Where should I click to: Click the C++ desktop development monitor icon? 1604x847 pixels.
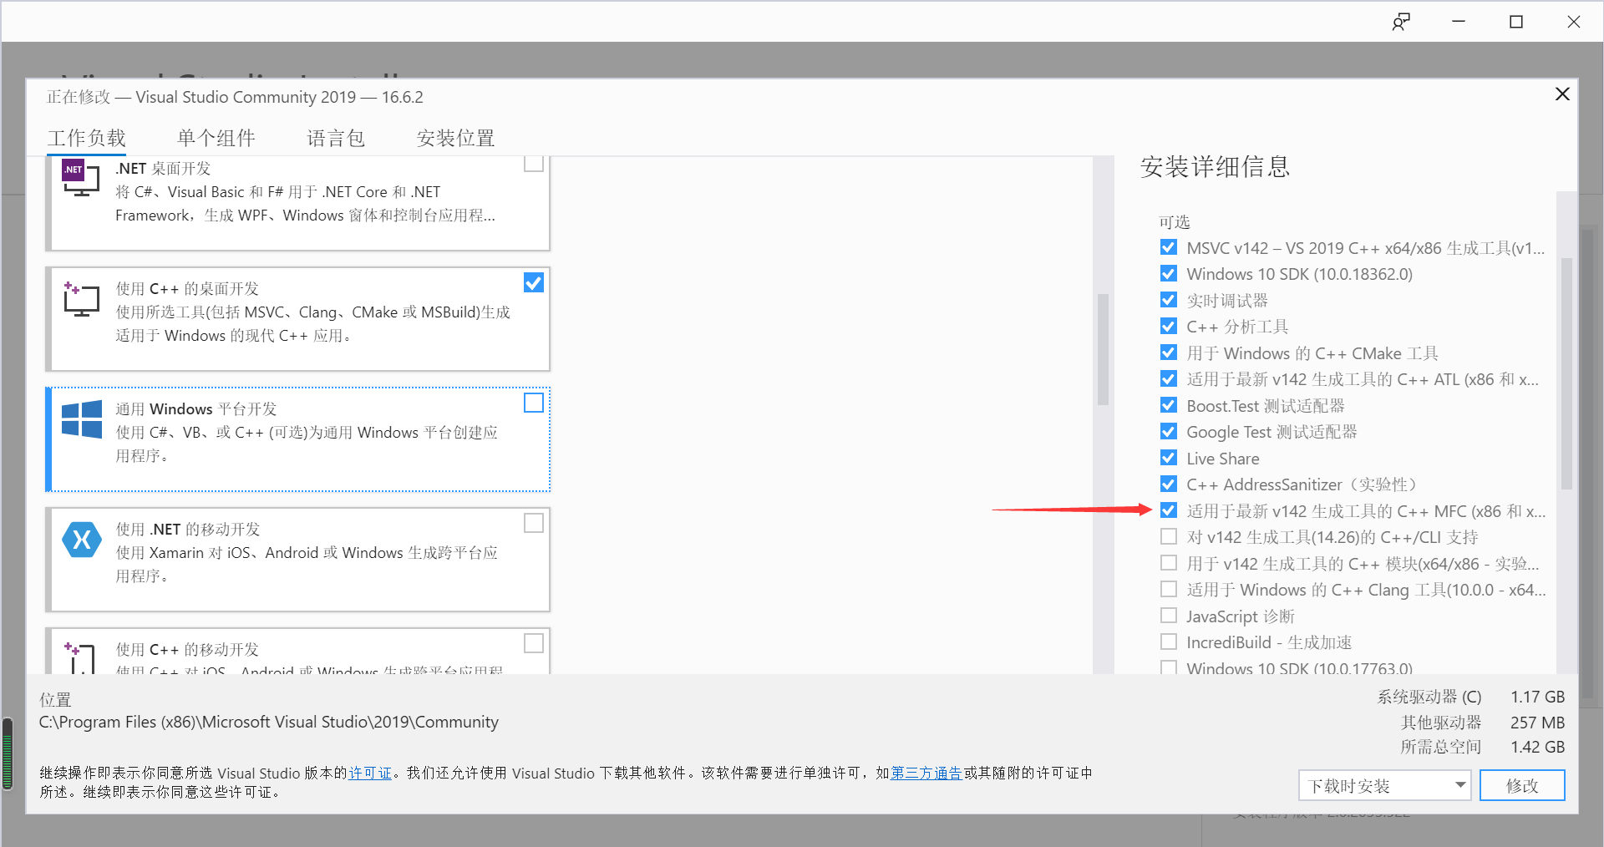click(81, 298)
